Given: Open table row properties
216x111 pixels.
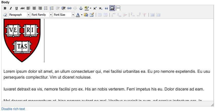Looking at the screenshot, I should [100, 15].
